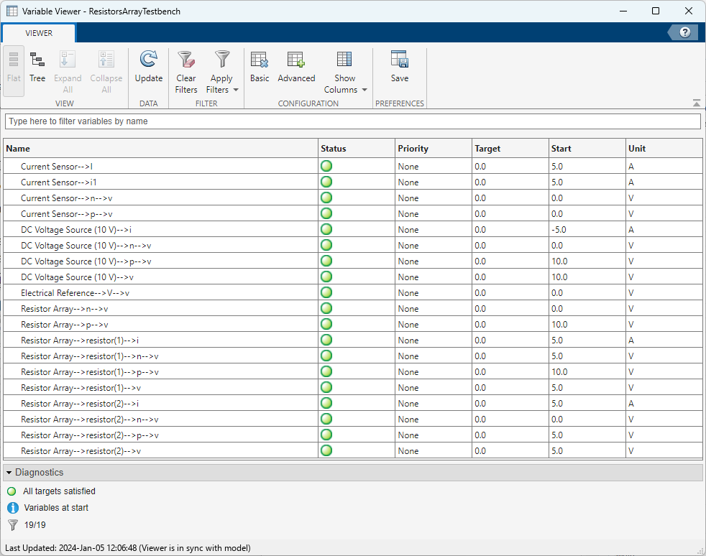Image resolution: width=706 pixels, height=556 pixels.
Task: Switch to Advanced configuration
Action: (296, 69)
